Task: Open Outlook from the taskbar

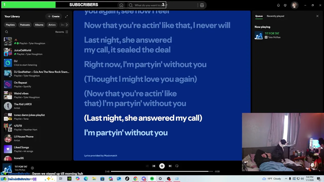Action: 119,179
